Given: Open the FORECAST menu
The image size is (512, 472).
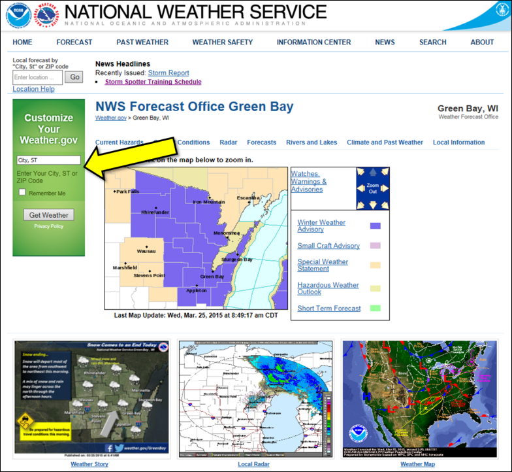Looking at the screenshot, I should pyautogui.click(x=74, y=42).
